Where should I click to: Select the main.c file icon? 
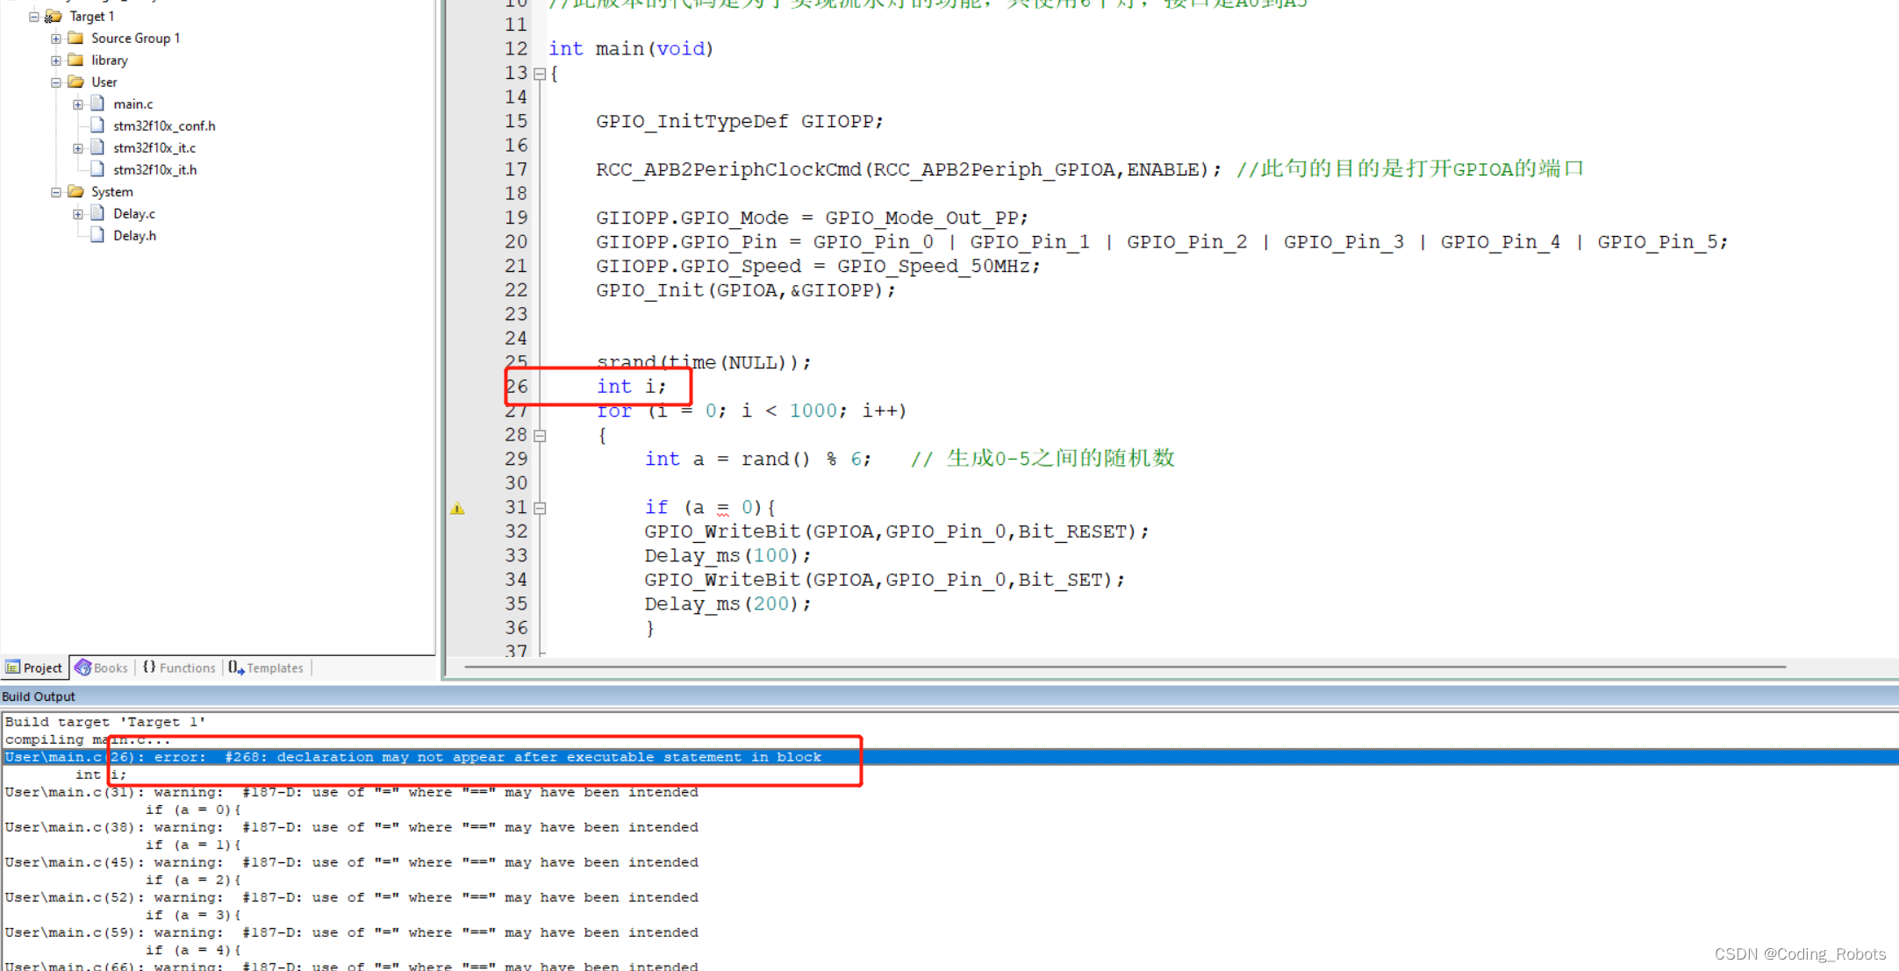97,104
